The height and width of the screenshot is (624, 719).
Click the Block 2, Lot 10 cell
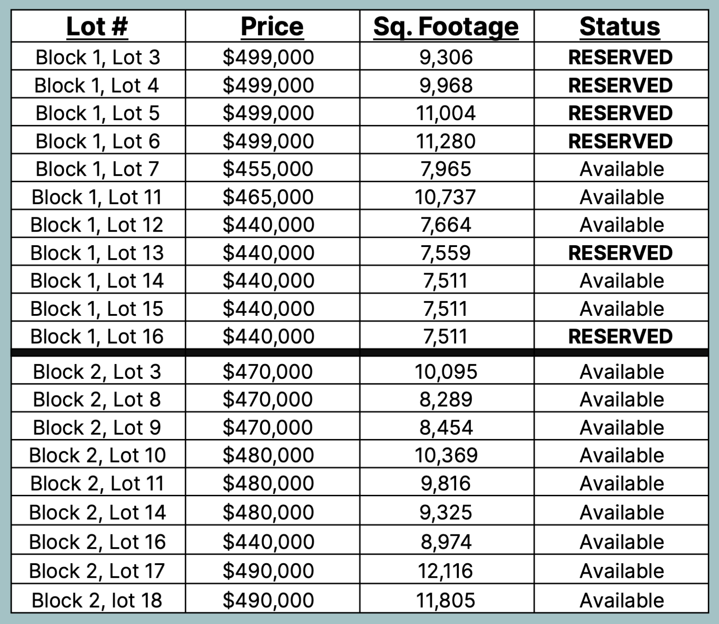click(98, 455)
